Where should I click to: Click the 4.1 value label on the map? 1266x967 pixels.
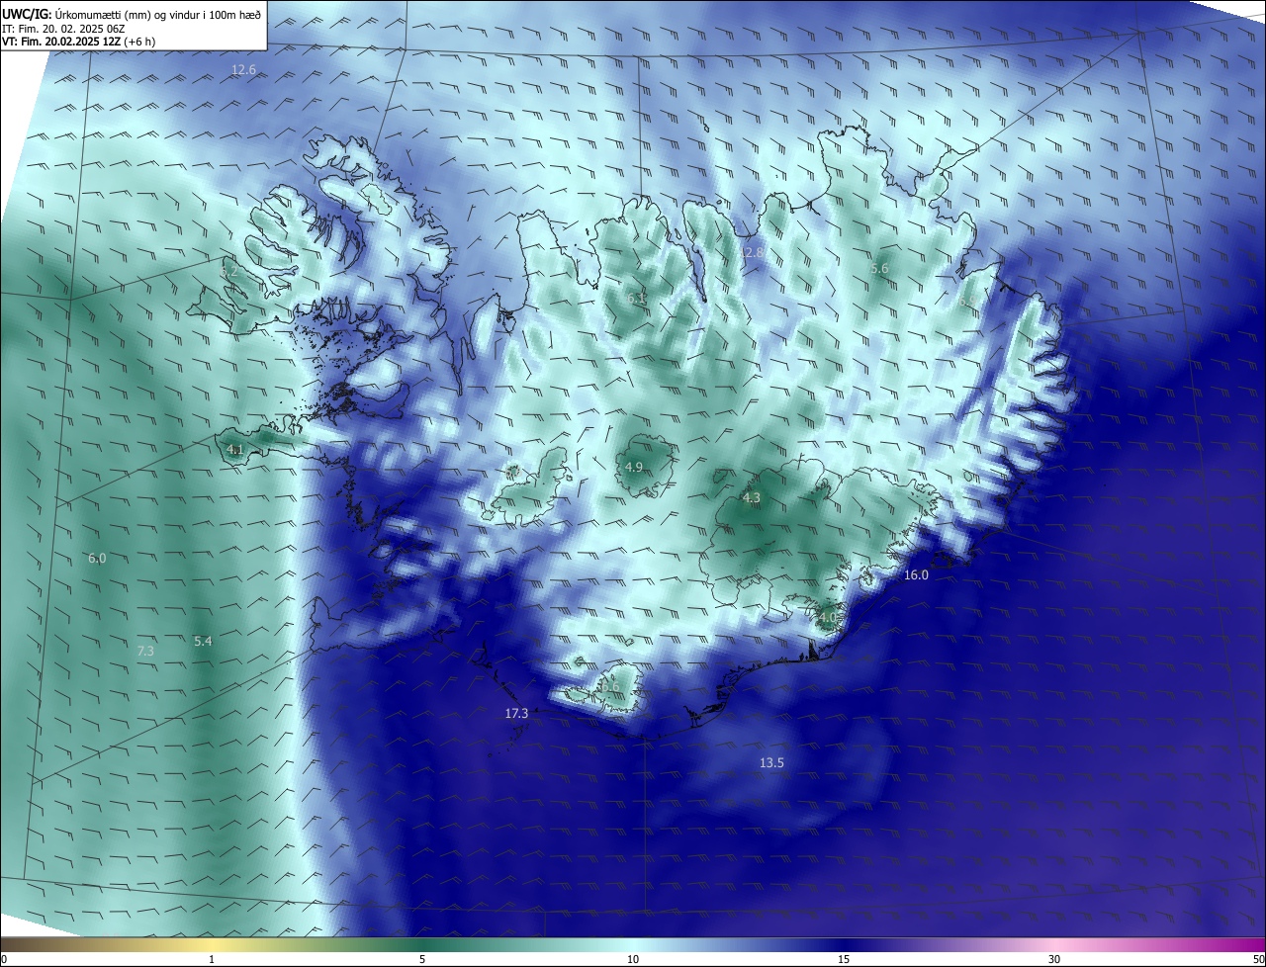[x=235, y=449]
